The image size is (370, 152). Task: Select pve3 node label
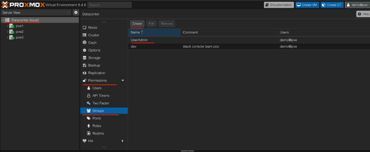[x=20, y=38]
